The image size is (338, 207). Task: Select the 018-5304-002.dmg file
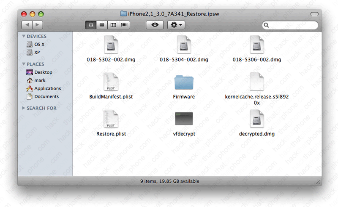click(x=184, y=45)
